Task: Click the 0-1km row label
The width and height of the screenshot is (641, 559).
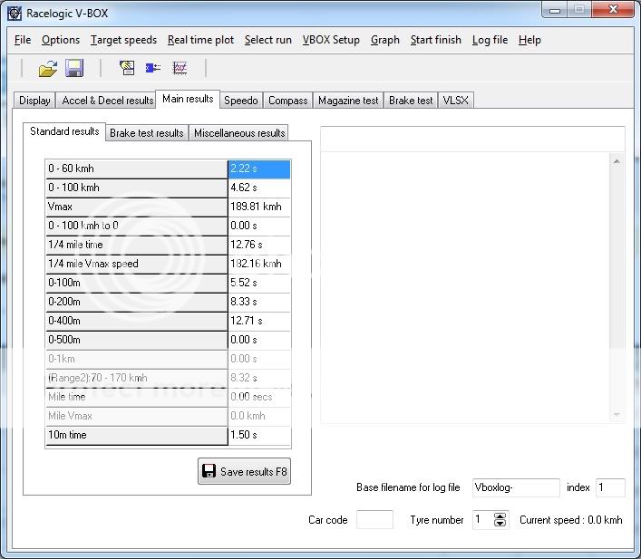Action: [137, 359]
